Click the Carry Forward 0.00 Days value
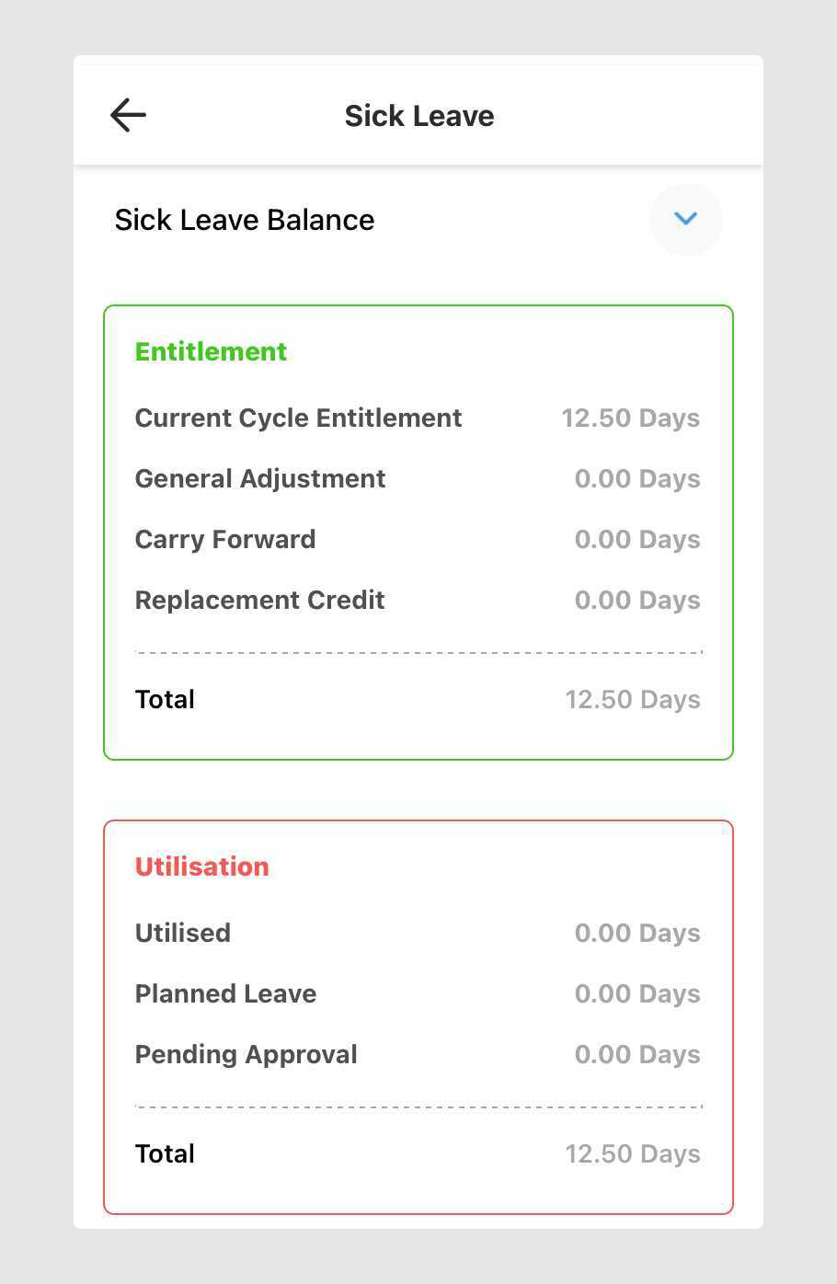The width and height of the screenshot is (837, 1284). [x=637, y=539]
